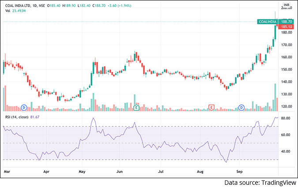
Task: Click the red 185.10 price label
Action: pos(287,27)
